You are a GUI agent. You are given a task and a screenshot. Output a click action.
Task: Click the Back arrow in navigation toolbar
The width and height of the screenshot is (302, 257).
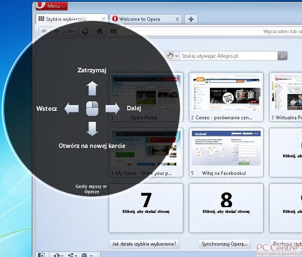44,31
